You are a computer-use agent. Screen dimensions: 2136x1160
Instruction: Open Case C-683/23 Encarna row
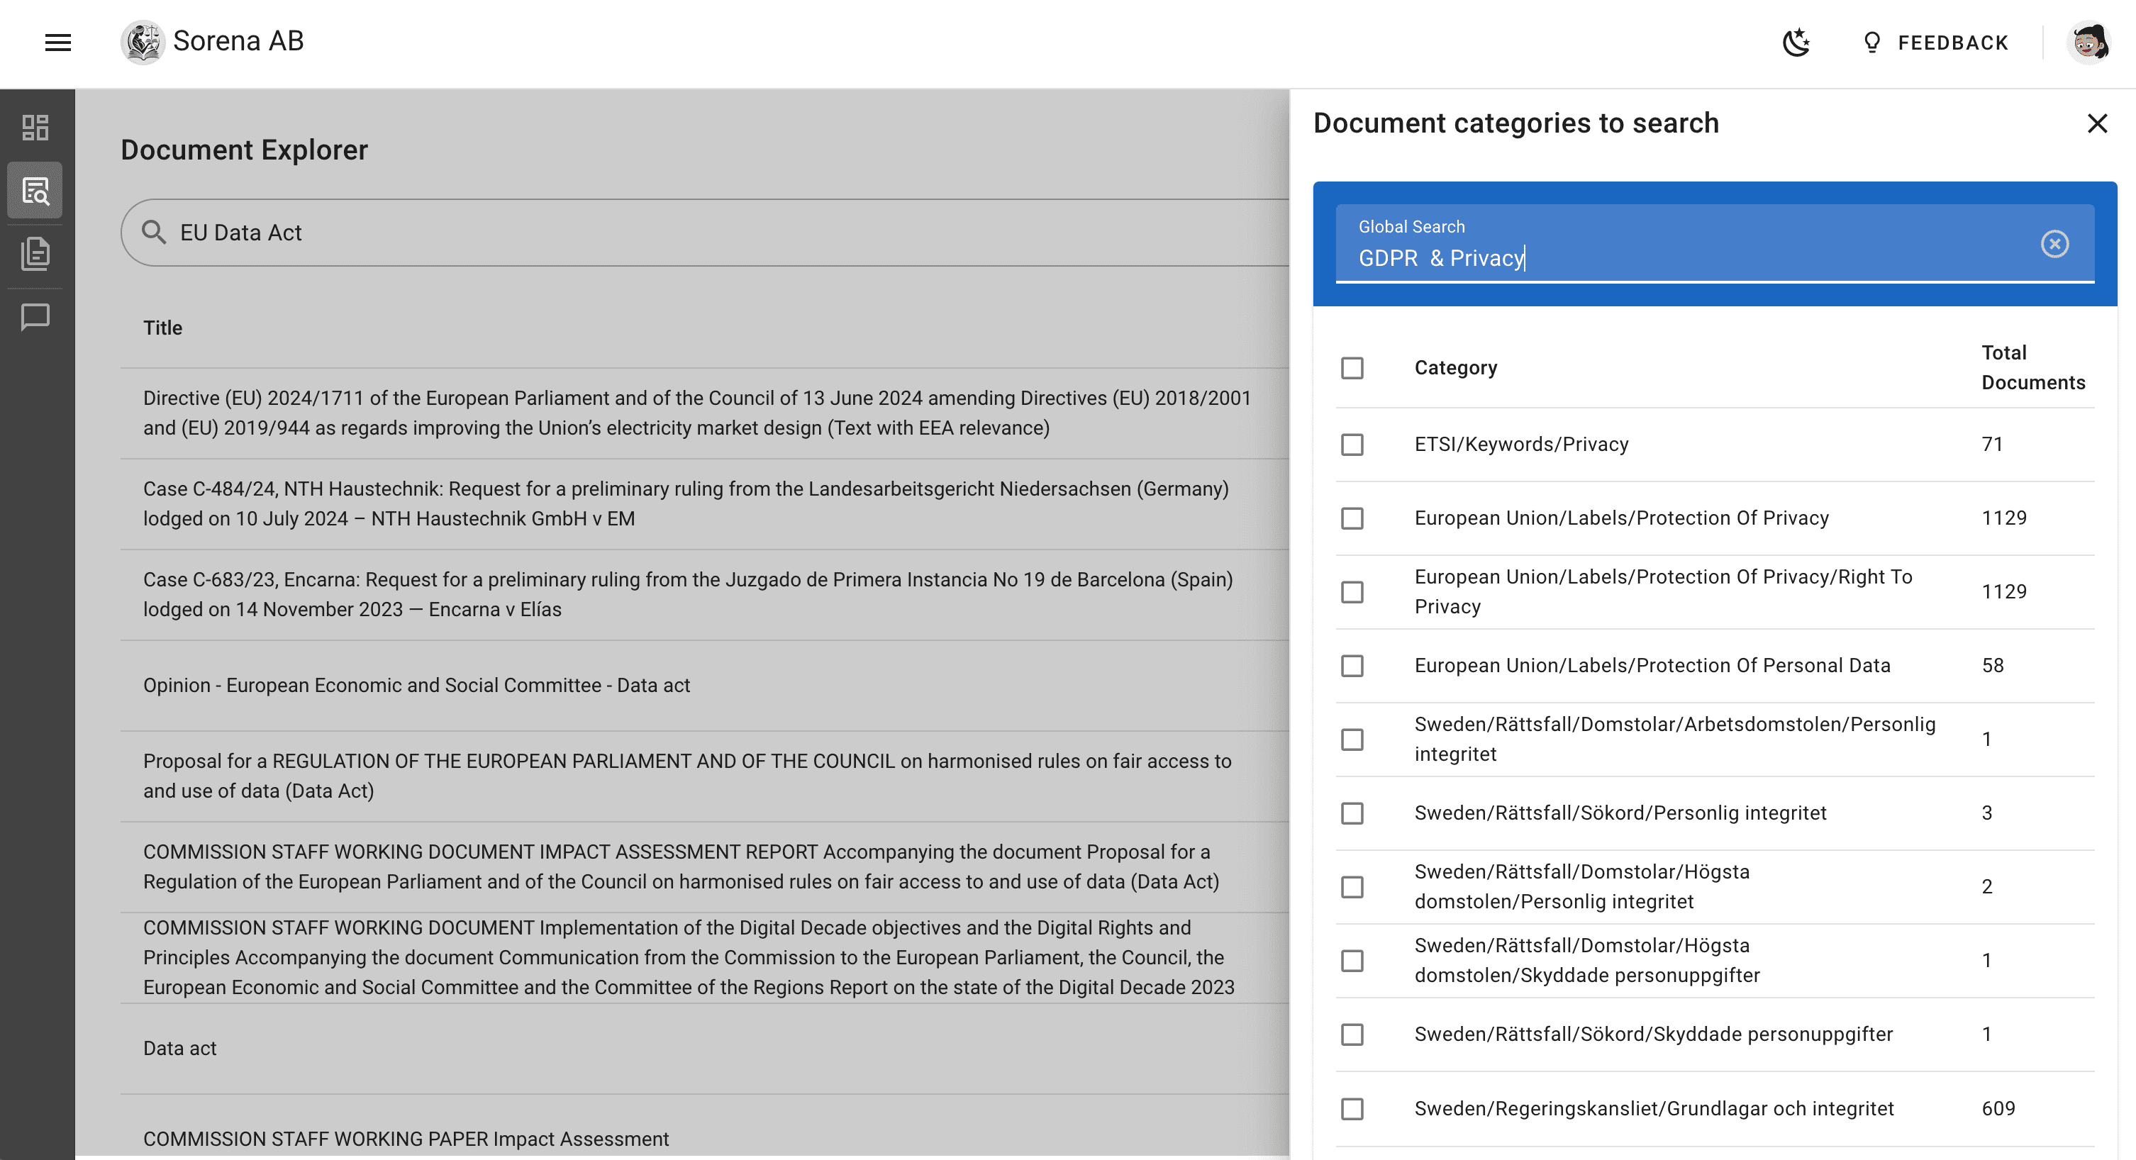[705, 594]
